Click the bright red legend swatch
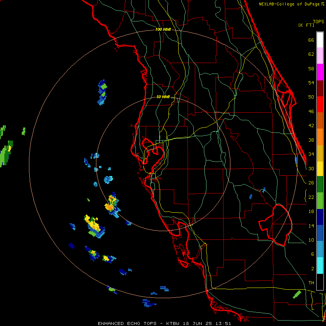 click(x=320, y=104)
